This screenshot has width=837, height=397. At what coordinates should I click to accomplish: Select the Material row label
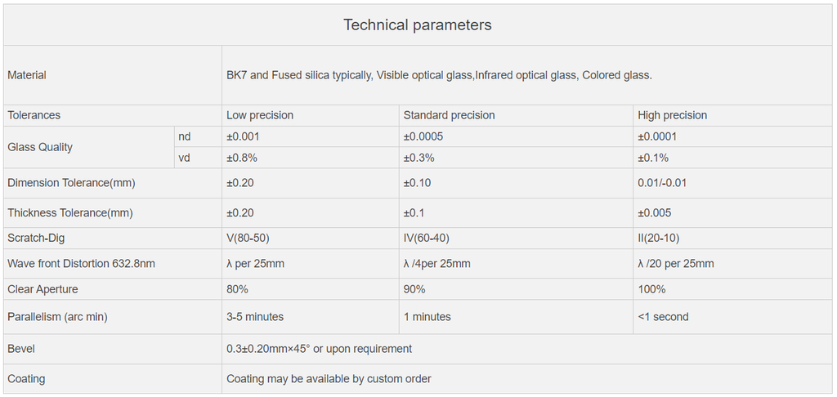pos(27,75)
